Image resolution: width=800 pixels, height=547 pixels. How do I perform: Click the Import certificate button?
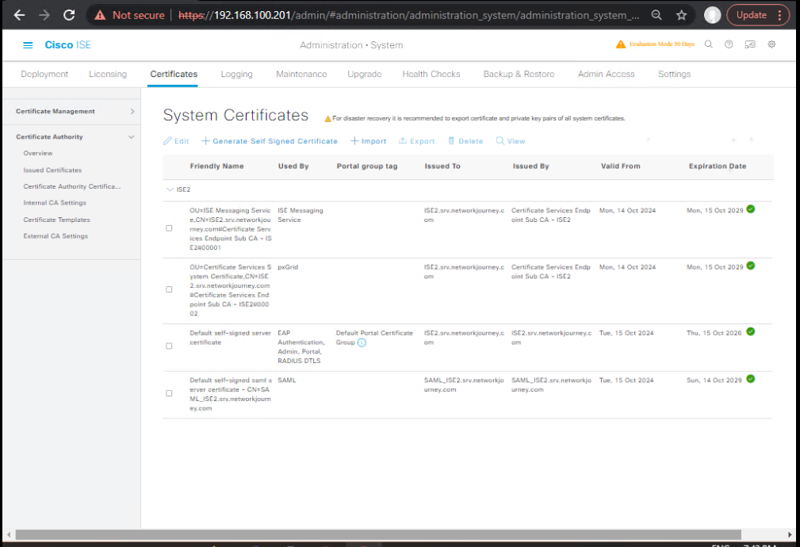click(368, 141)
